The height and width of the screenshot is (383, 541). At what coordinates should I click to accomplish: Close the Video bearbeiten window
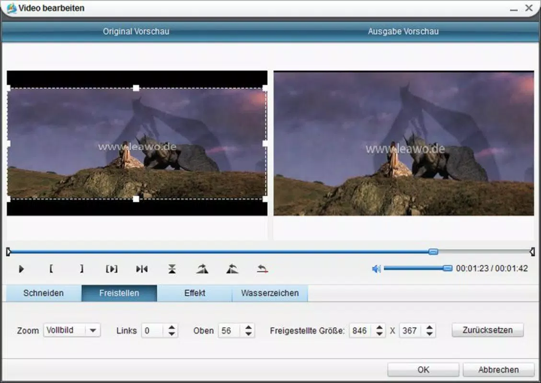click(529, 8)
